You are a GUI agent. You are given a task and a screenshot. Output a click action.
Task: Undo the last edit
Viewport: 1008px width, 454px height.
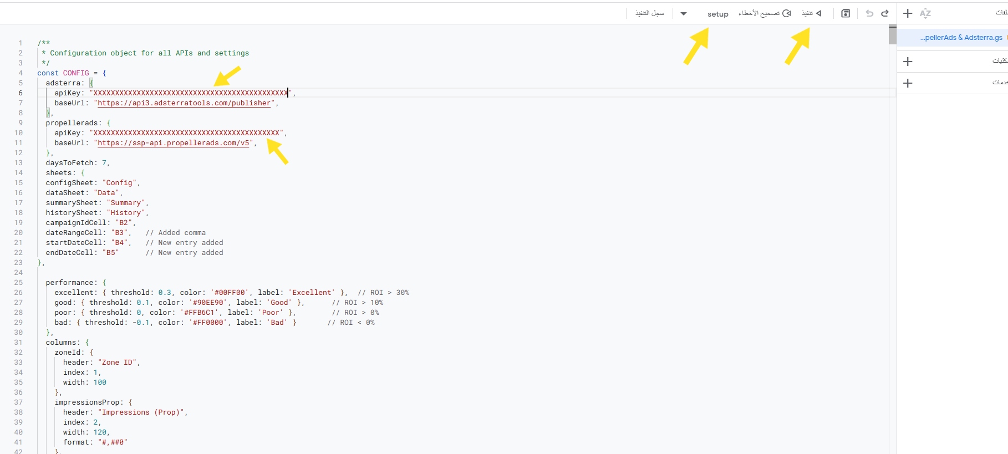point(869,13)
